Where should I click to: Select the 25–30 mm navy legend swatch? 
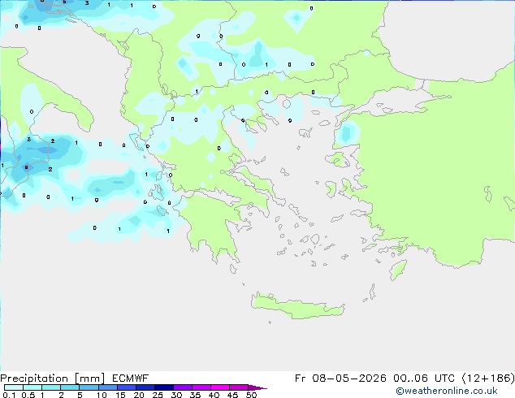(x=164, y=387)
